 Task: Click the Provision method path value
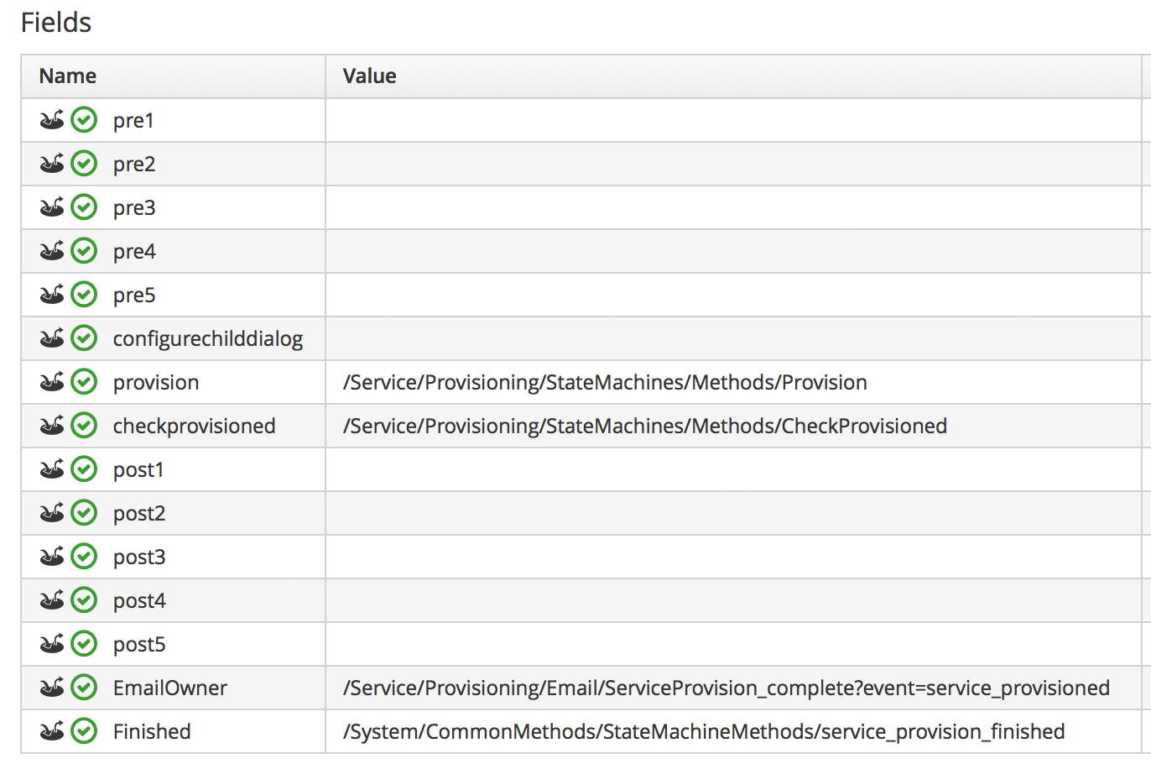(605, 383)
